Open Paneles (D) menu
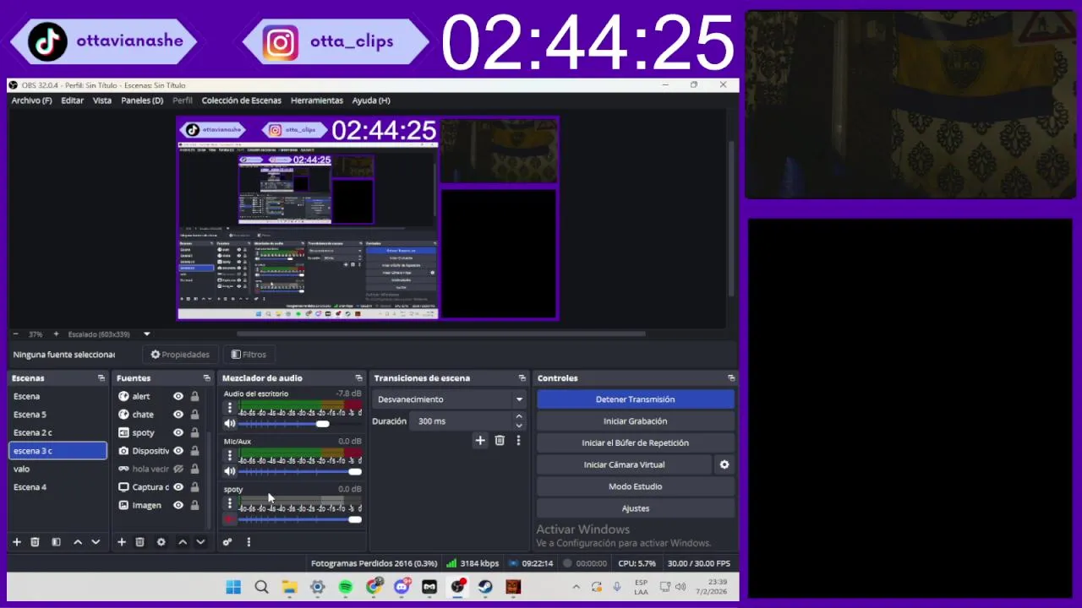The width and height of the screenshot is (1082, 608). pyautogui.click(x=142, y=100)
